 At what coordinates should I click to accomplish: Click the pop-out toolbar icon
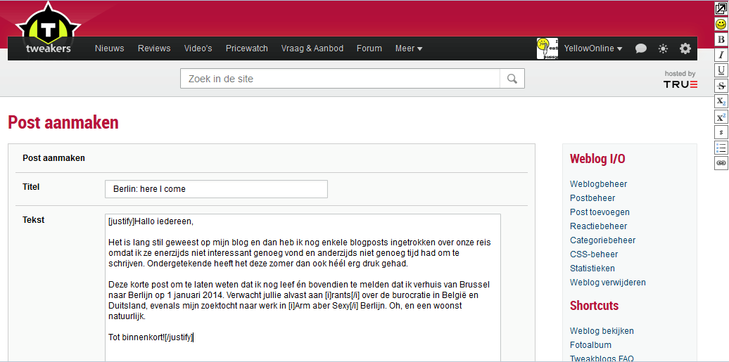pos(721,9)
